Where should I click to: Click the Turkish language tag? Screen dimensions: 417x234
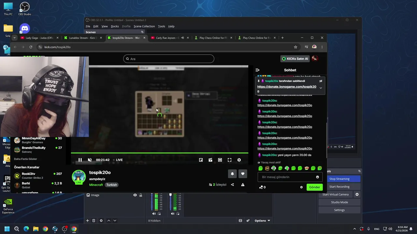coord(111,185)
